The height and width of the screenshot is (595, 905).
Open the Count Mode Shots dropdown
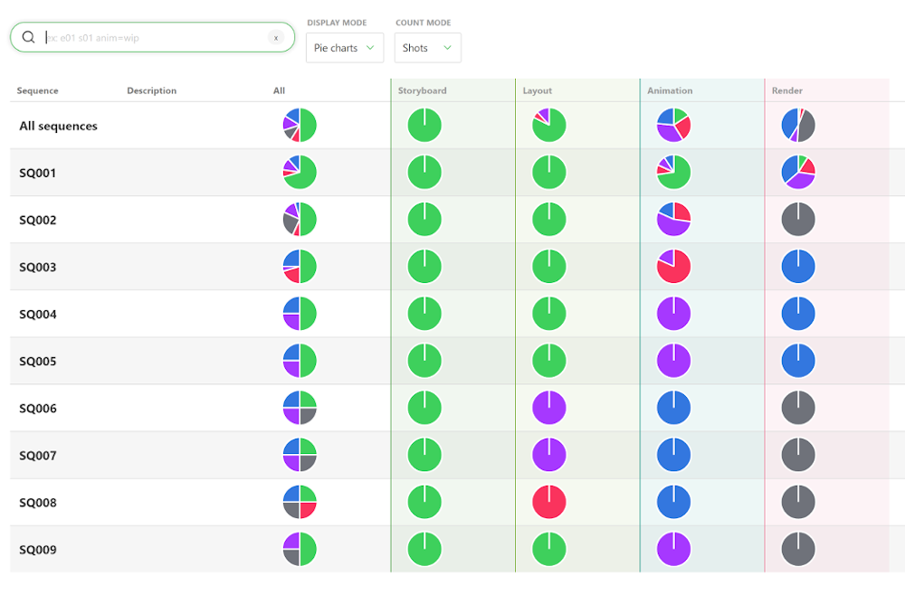(427, 48)
